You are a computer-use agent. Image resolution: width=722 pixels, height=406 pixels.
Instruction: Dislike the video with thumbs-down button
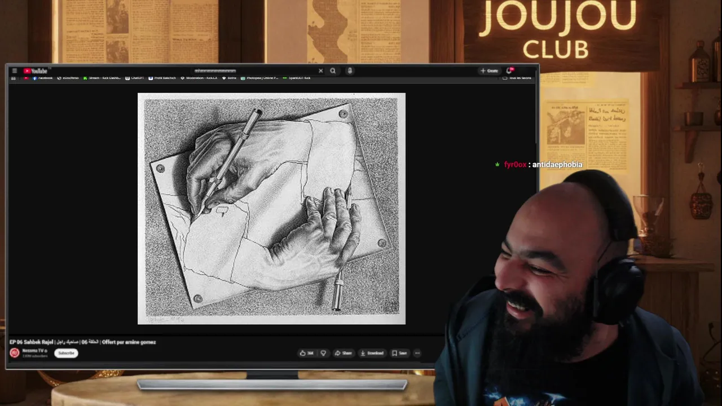pos(323,353)
